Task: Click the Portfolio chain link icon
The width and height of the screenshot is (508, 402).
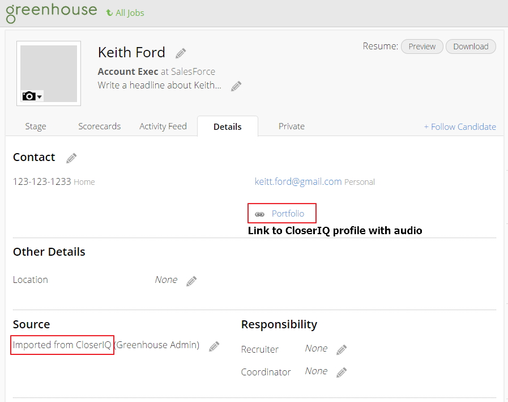Action: pos(259,214)
